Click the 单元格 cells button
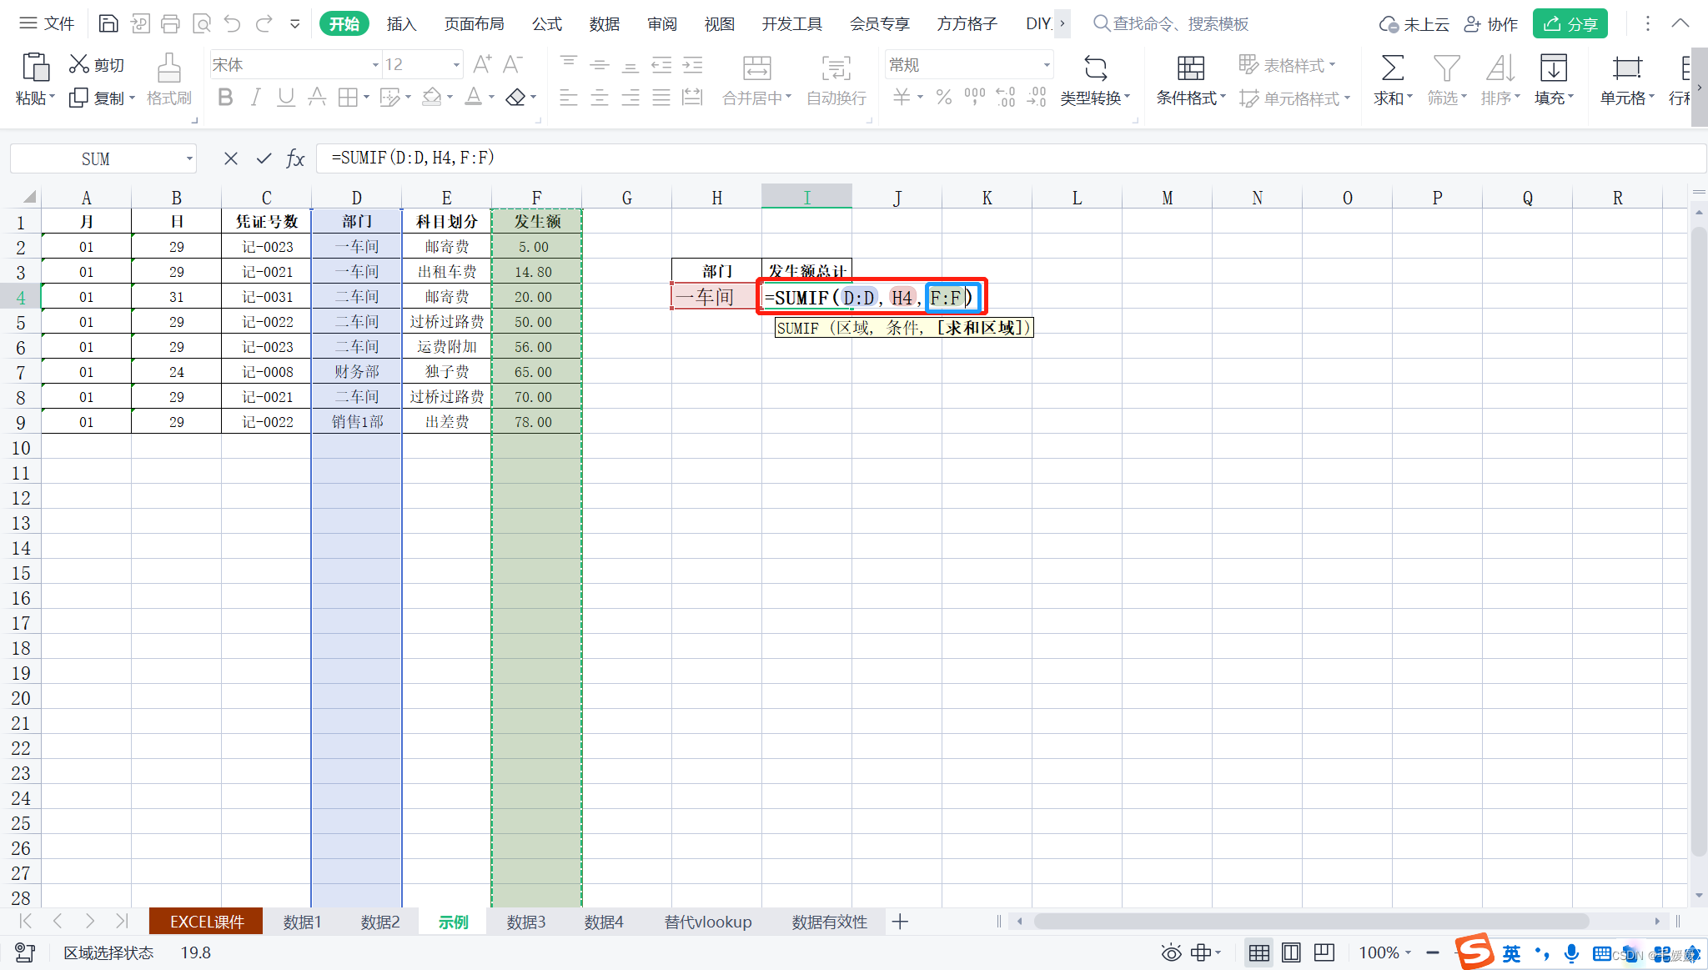The image size is (1708, 970). click(1626, 80)
